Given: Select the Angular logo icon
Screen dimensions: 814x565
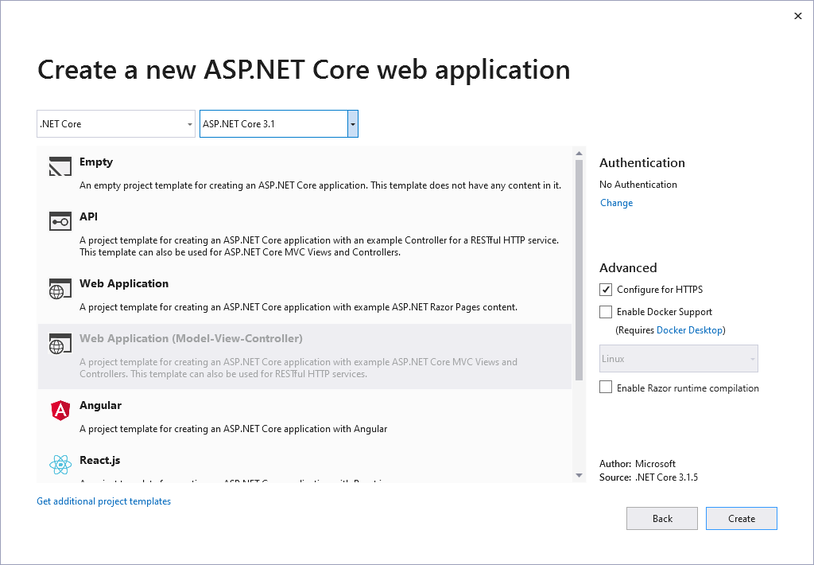Looking at the screenshot, I should point(60,411).
